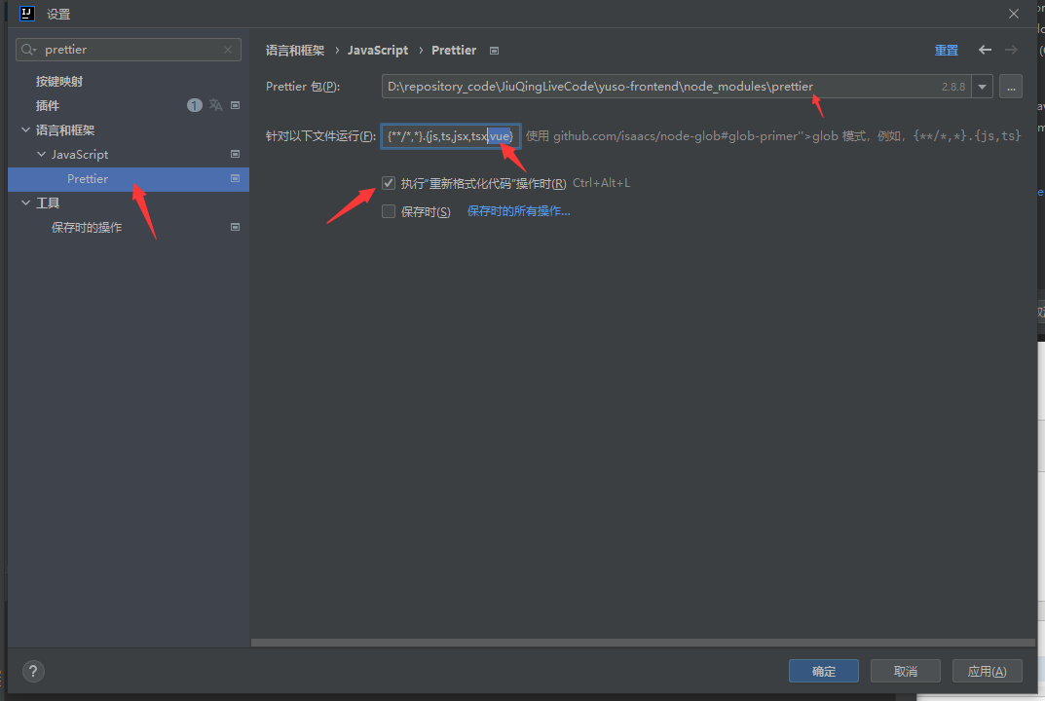Apply changes with 应用(A) button
Image resolution: width=1045 pixels, height=701 pixels.
987,671
